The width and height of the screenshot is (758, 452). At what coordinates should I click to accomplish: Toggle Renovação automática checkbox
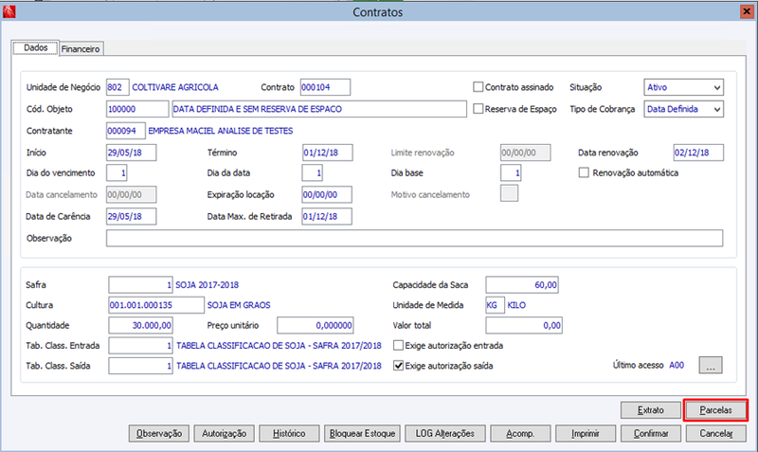[584, 172]
